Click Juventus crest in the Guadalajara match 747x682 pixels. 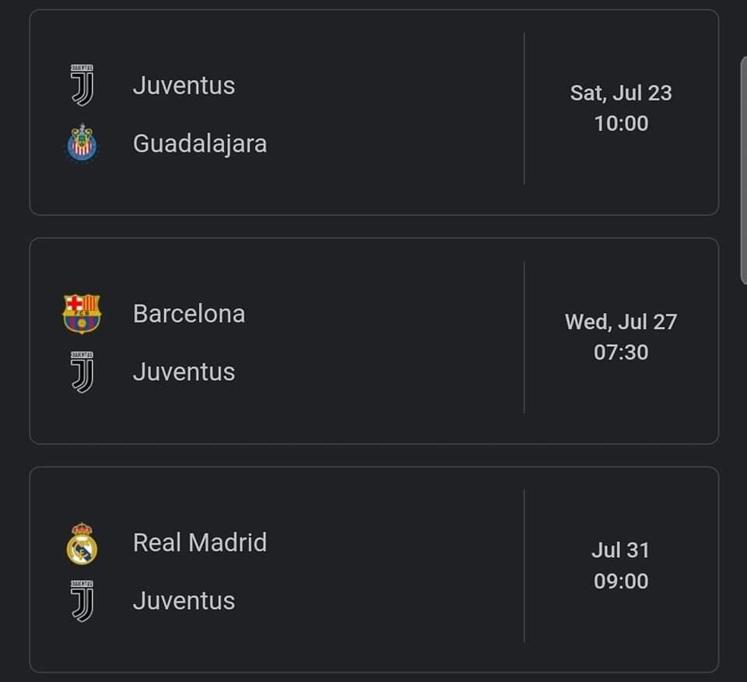click(82, 85)
